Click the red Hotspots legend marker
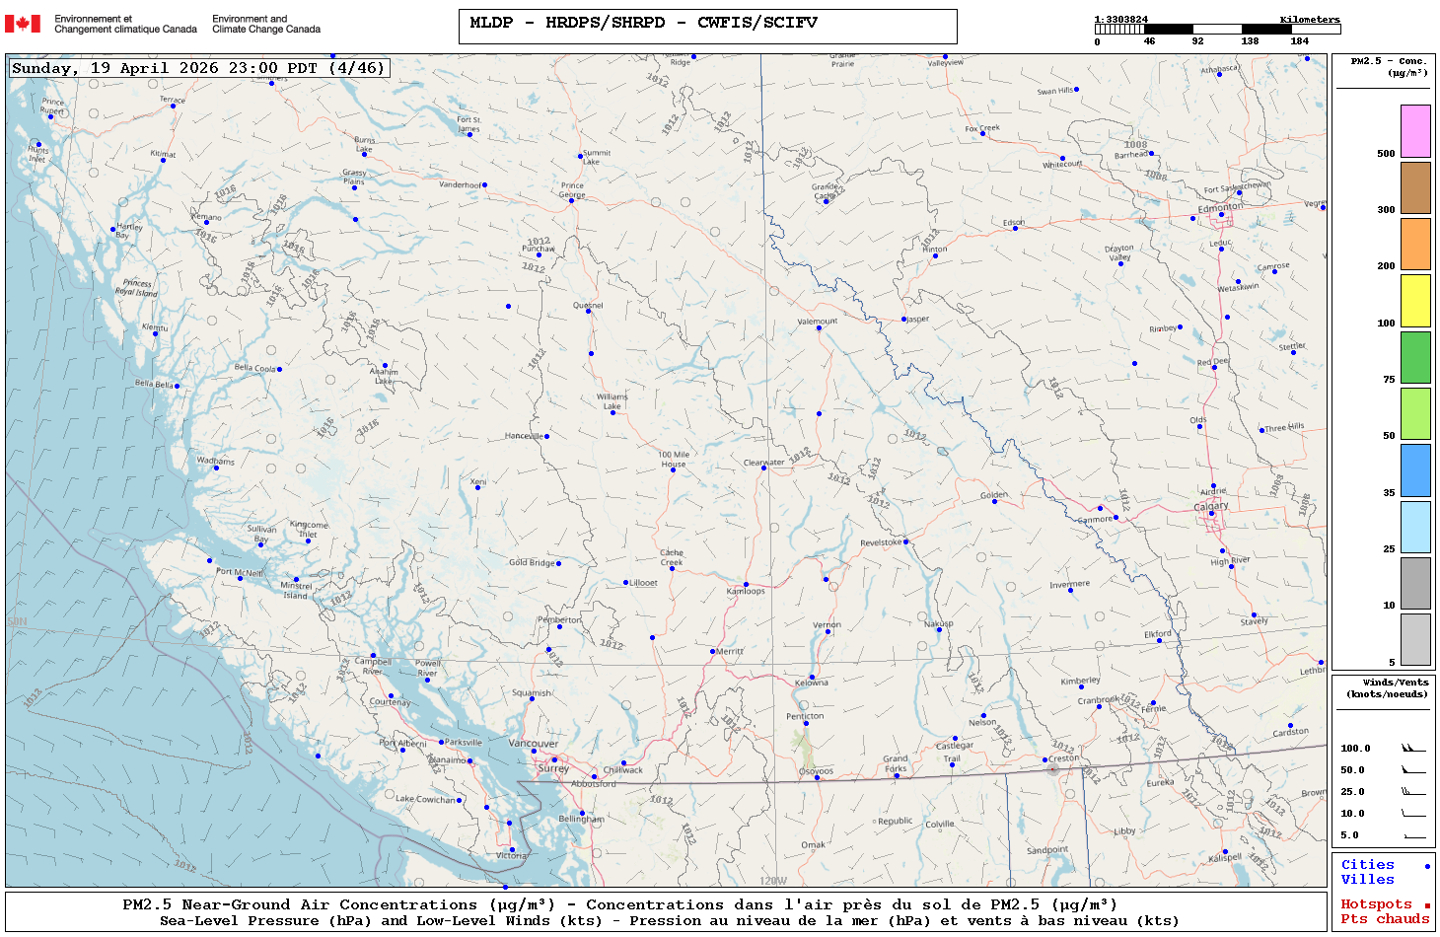The width and height of the screenshot is (1440, 937). 1426,905
